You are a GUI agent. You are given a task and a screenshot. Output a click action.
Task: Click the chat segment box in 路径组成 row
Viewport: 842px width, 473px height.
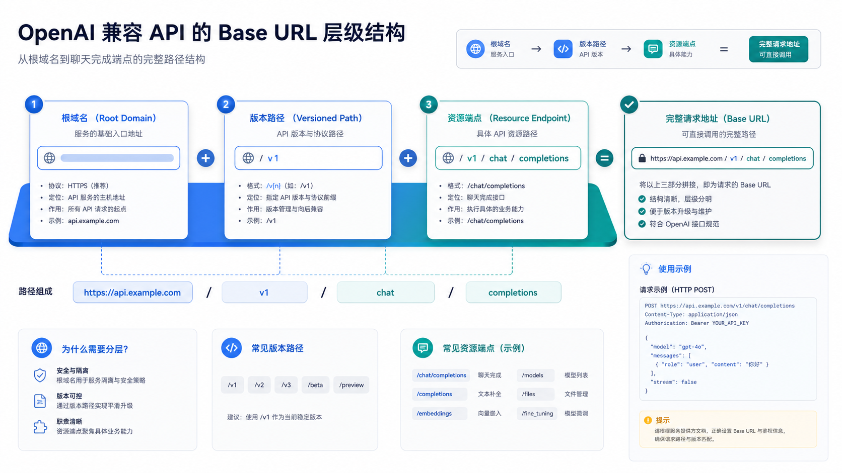pyautogui.click(x=386, y=293)
